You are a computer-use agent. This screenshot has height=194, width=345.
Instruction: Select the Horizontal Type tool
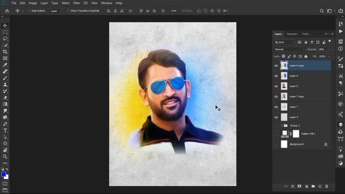tap(5, 130)
